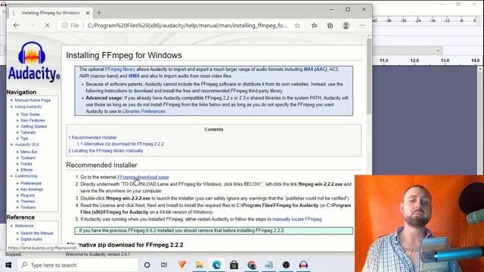484x272 pixels.
Task: Open the orange triangle taskbar app
Action: tap(182, 264)
